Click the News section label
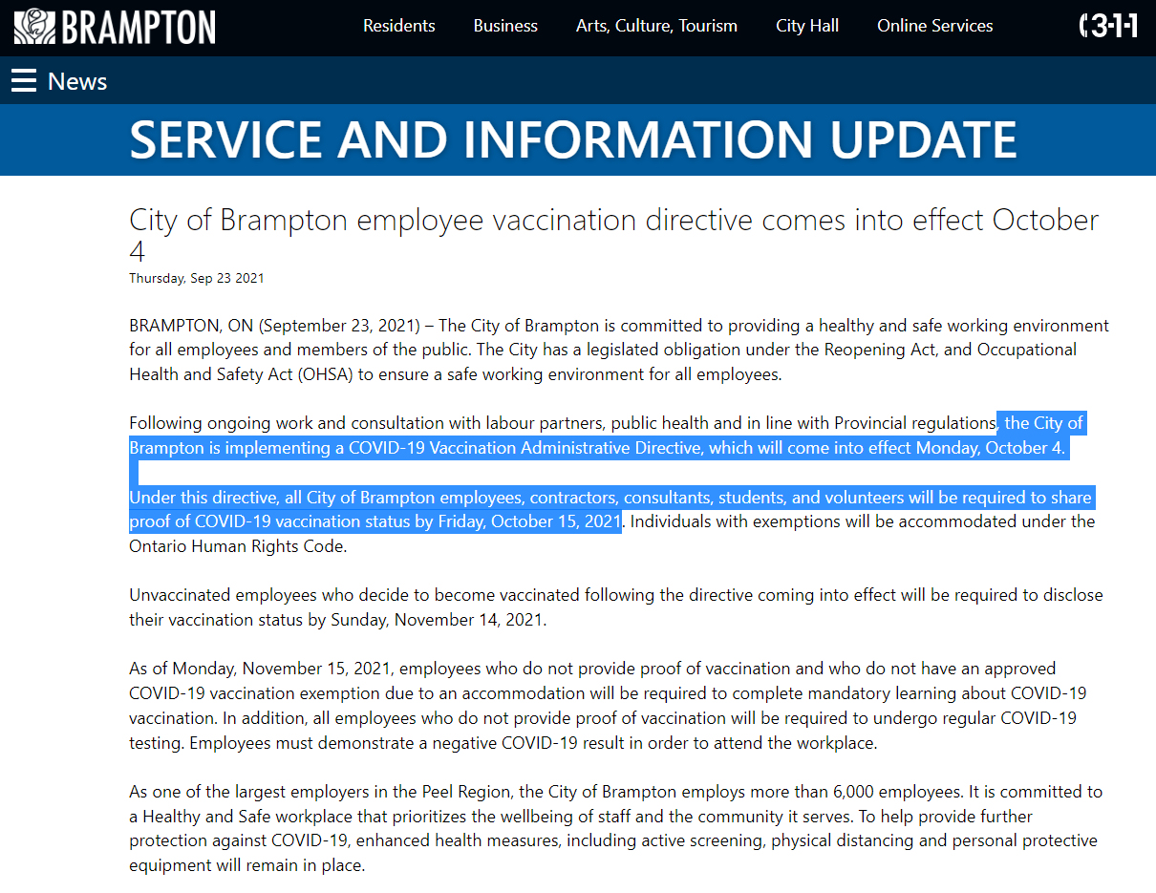The height and width of the screenshot is (893, 1156). (x=77, y=81)
